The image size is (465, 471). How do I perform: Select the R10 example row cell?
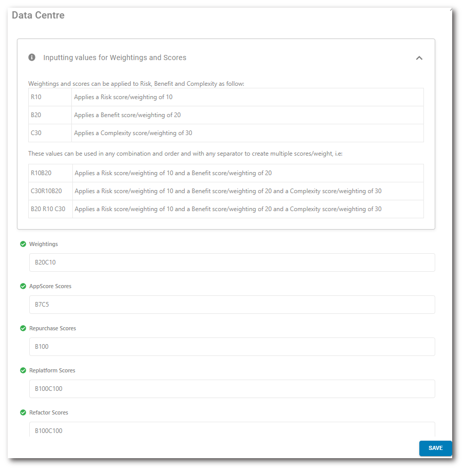tap(50, 97)
